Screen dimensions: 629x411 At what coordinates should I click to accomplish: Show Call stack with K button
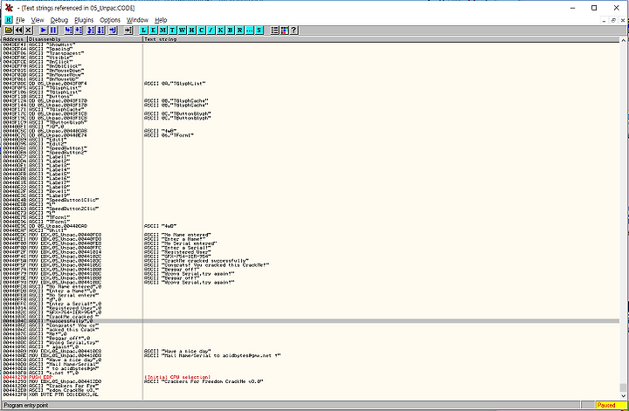click(x=221, y=30)
